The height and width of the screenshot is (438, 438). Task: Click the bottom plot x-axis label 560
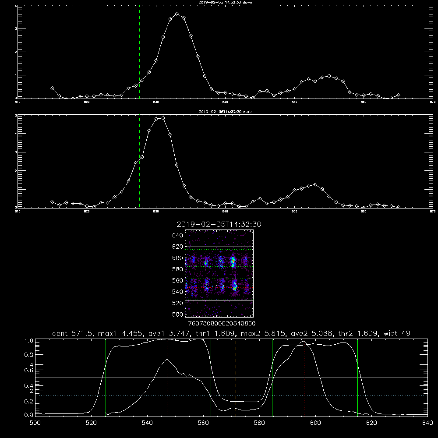coord(203,423)
